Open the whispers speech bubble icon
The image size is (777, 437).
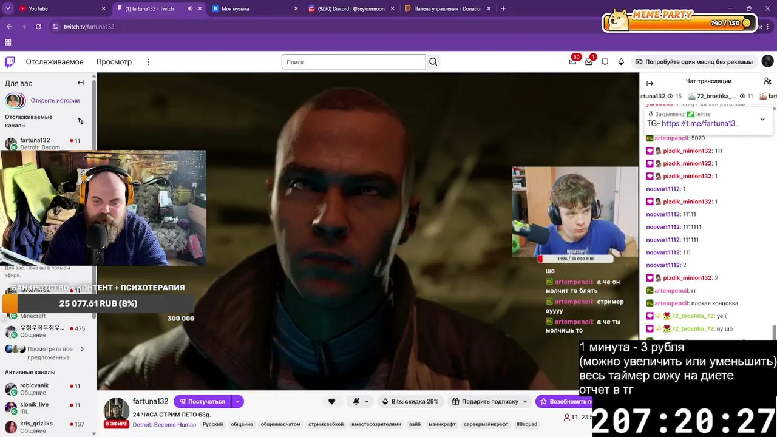(605, 62)
